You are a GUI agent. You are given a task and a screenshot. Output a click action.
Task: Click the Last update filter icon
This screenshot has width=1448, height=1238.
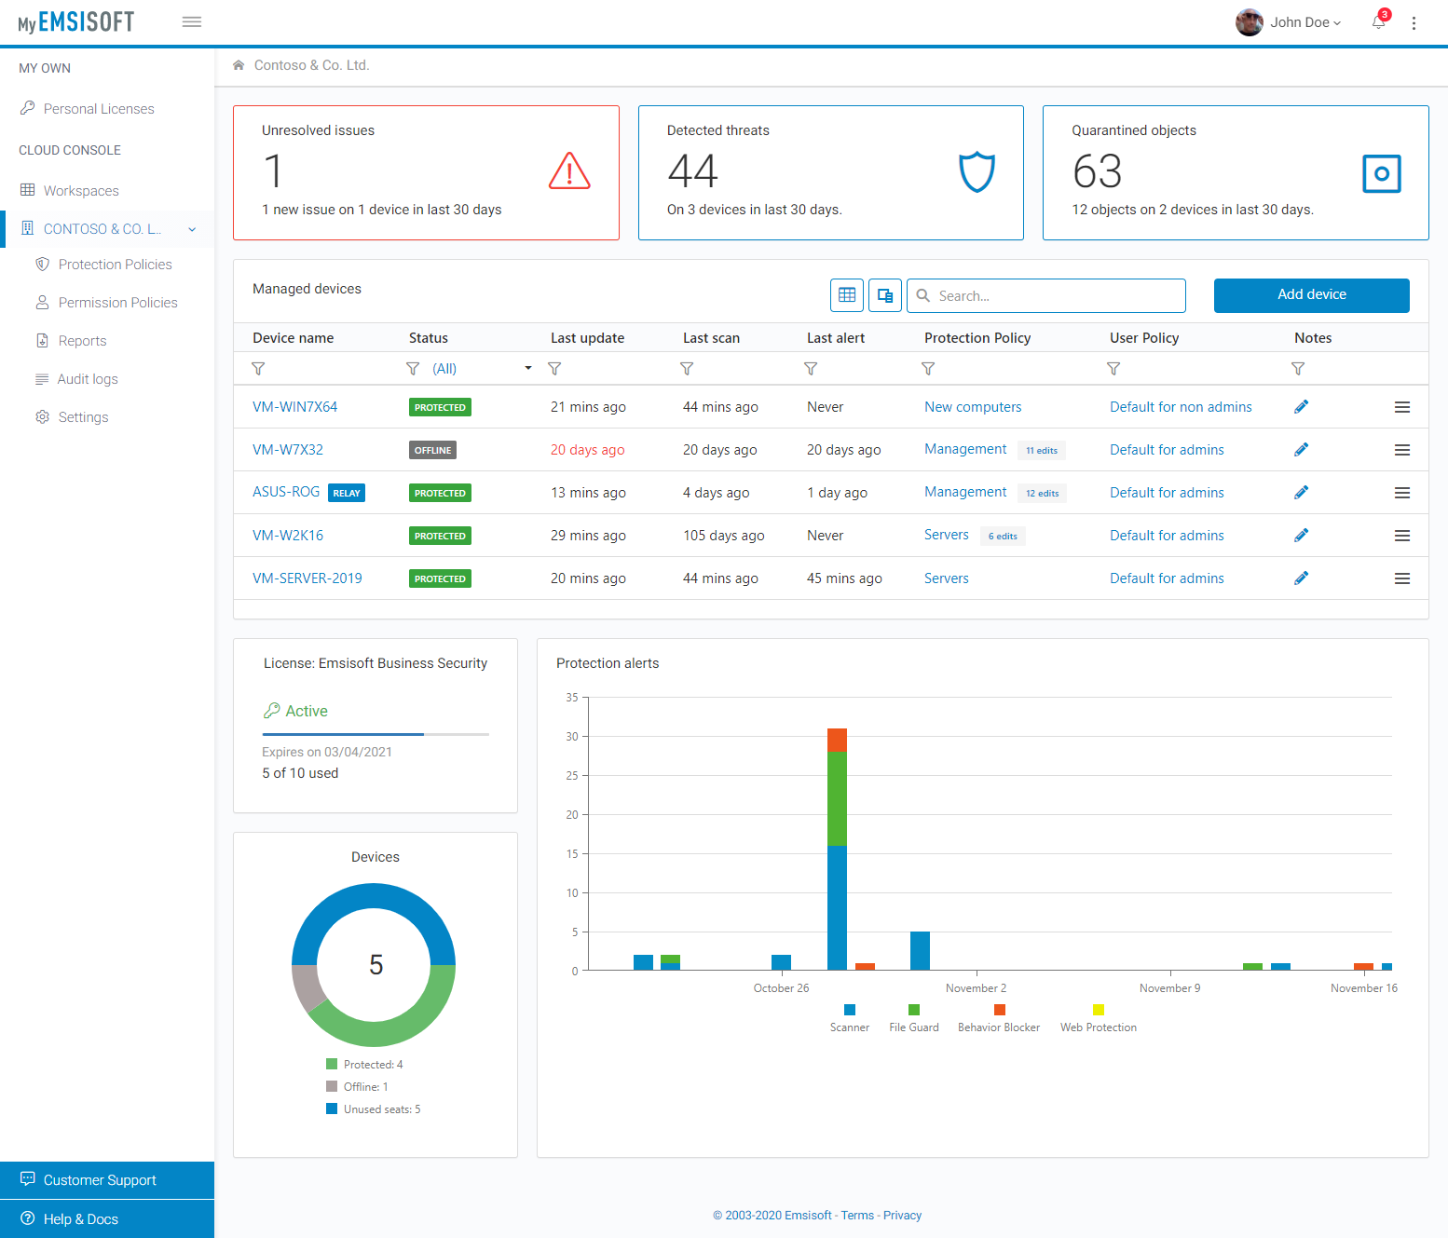[554, 369]
